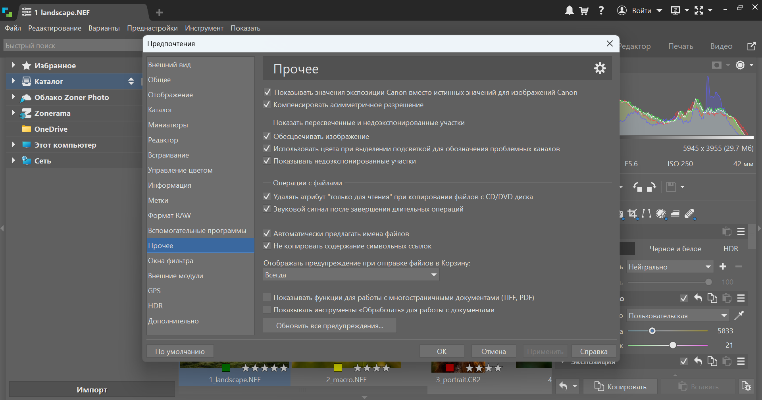Click the rotate right icon
Viewport: 762px width, 400px height.
coord(651,187)
